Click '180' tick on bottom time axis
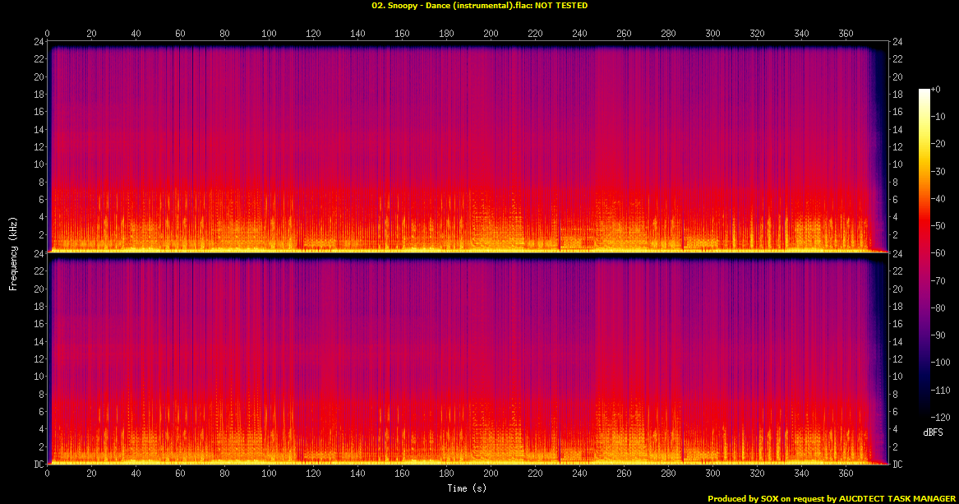Screen dimensions: 959x504 [446, 473]
